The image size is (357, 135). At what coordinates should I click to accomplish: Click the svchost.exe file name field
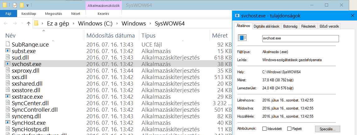point(300,38)
